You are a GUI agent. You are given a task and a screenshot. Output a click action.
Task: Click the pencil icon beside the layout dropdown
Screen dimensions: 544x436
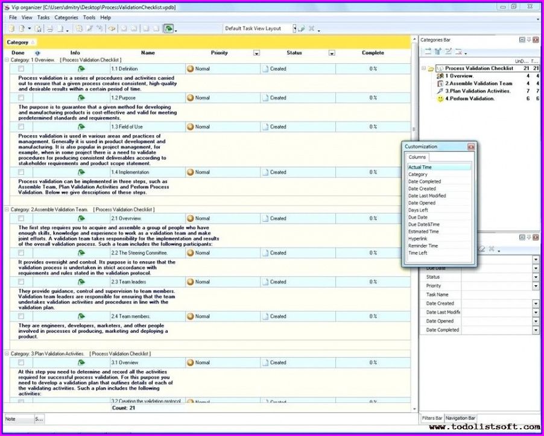pos(301,29)
